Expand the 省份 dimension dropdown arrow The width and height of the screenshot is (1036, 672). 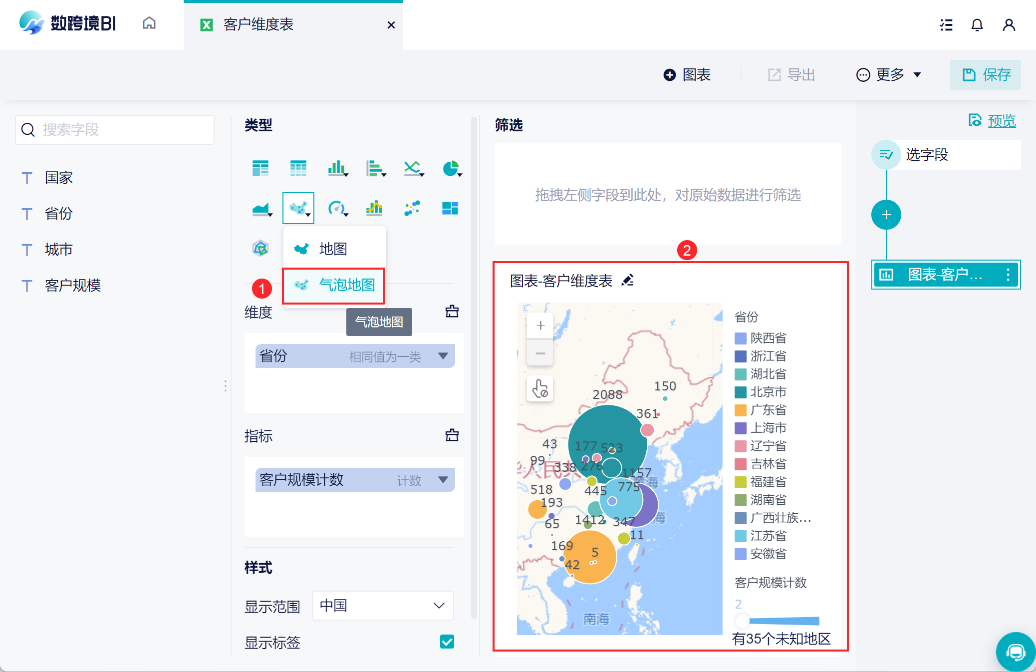pos(443,356)
